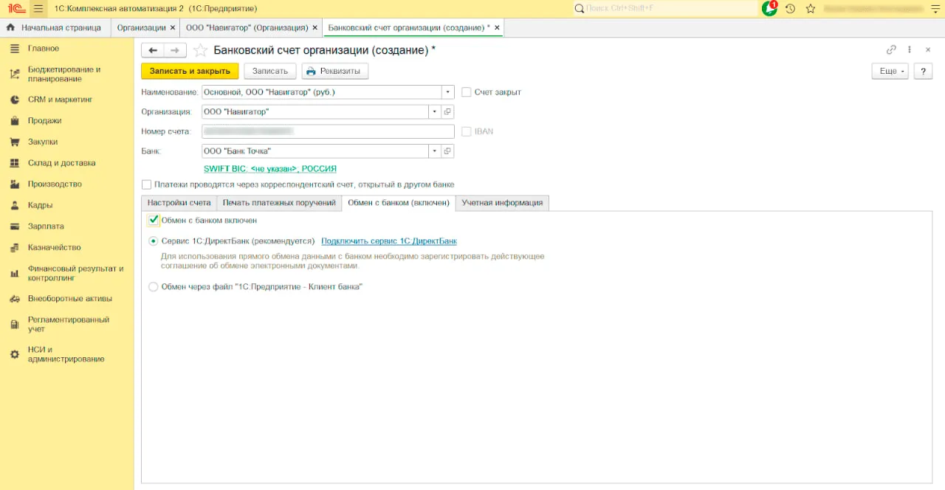The image size is (945, 490).
Task: Disable Обмен с банком включен checkbox
Action: click(x=154, y=220)
